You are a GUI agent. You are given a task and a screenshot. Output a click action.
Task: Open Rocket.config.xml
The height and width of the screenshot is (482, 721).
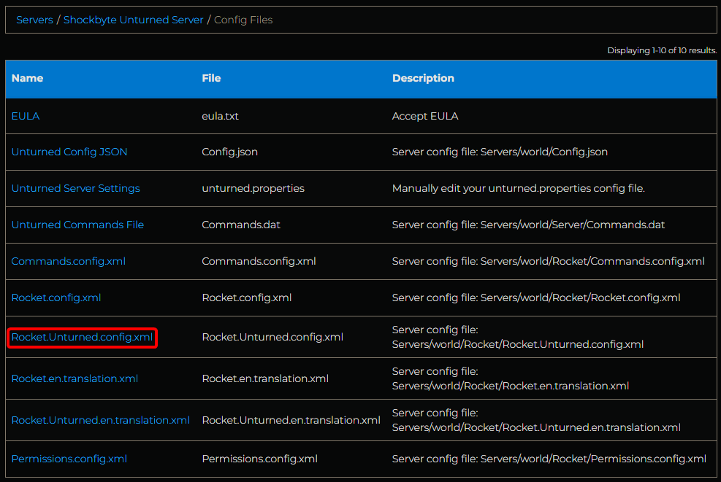click(56, 298)
